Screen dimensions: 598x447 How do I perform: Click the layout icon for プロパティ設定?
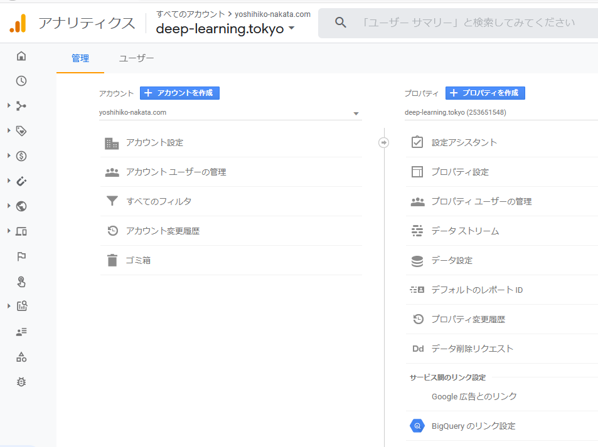(x=417, y=172)
